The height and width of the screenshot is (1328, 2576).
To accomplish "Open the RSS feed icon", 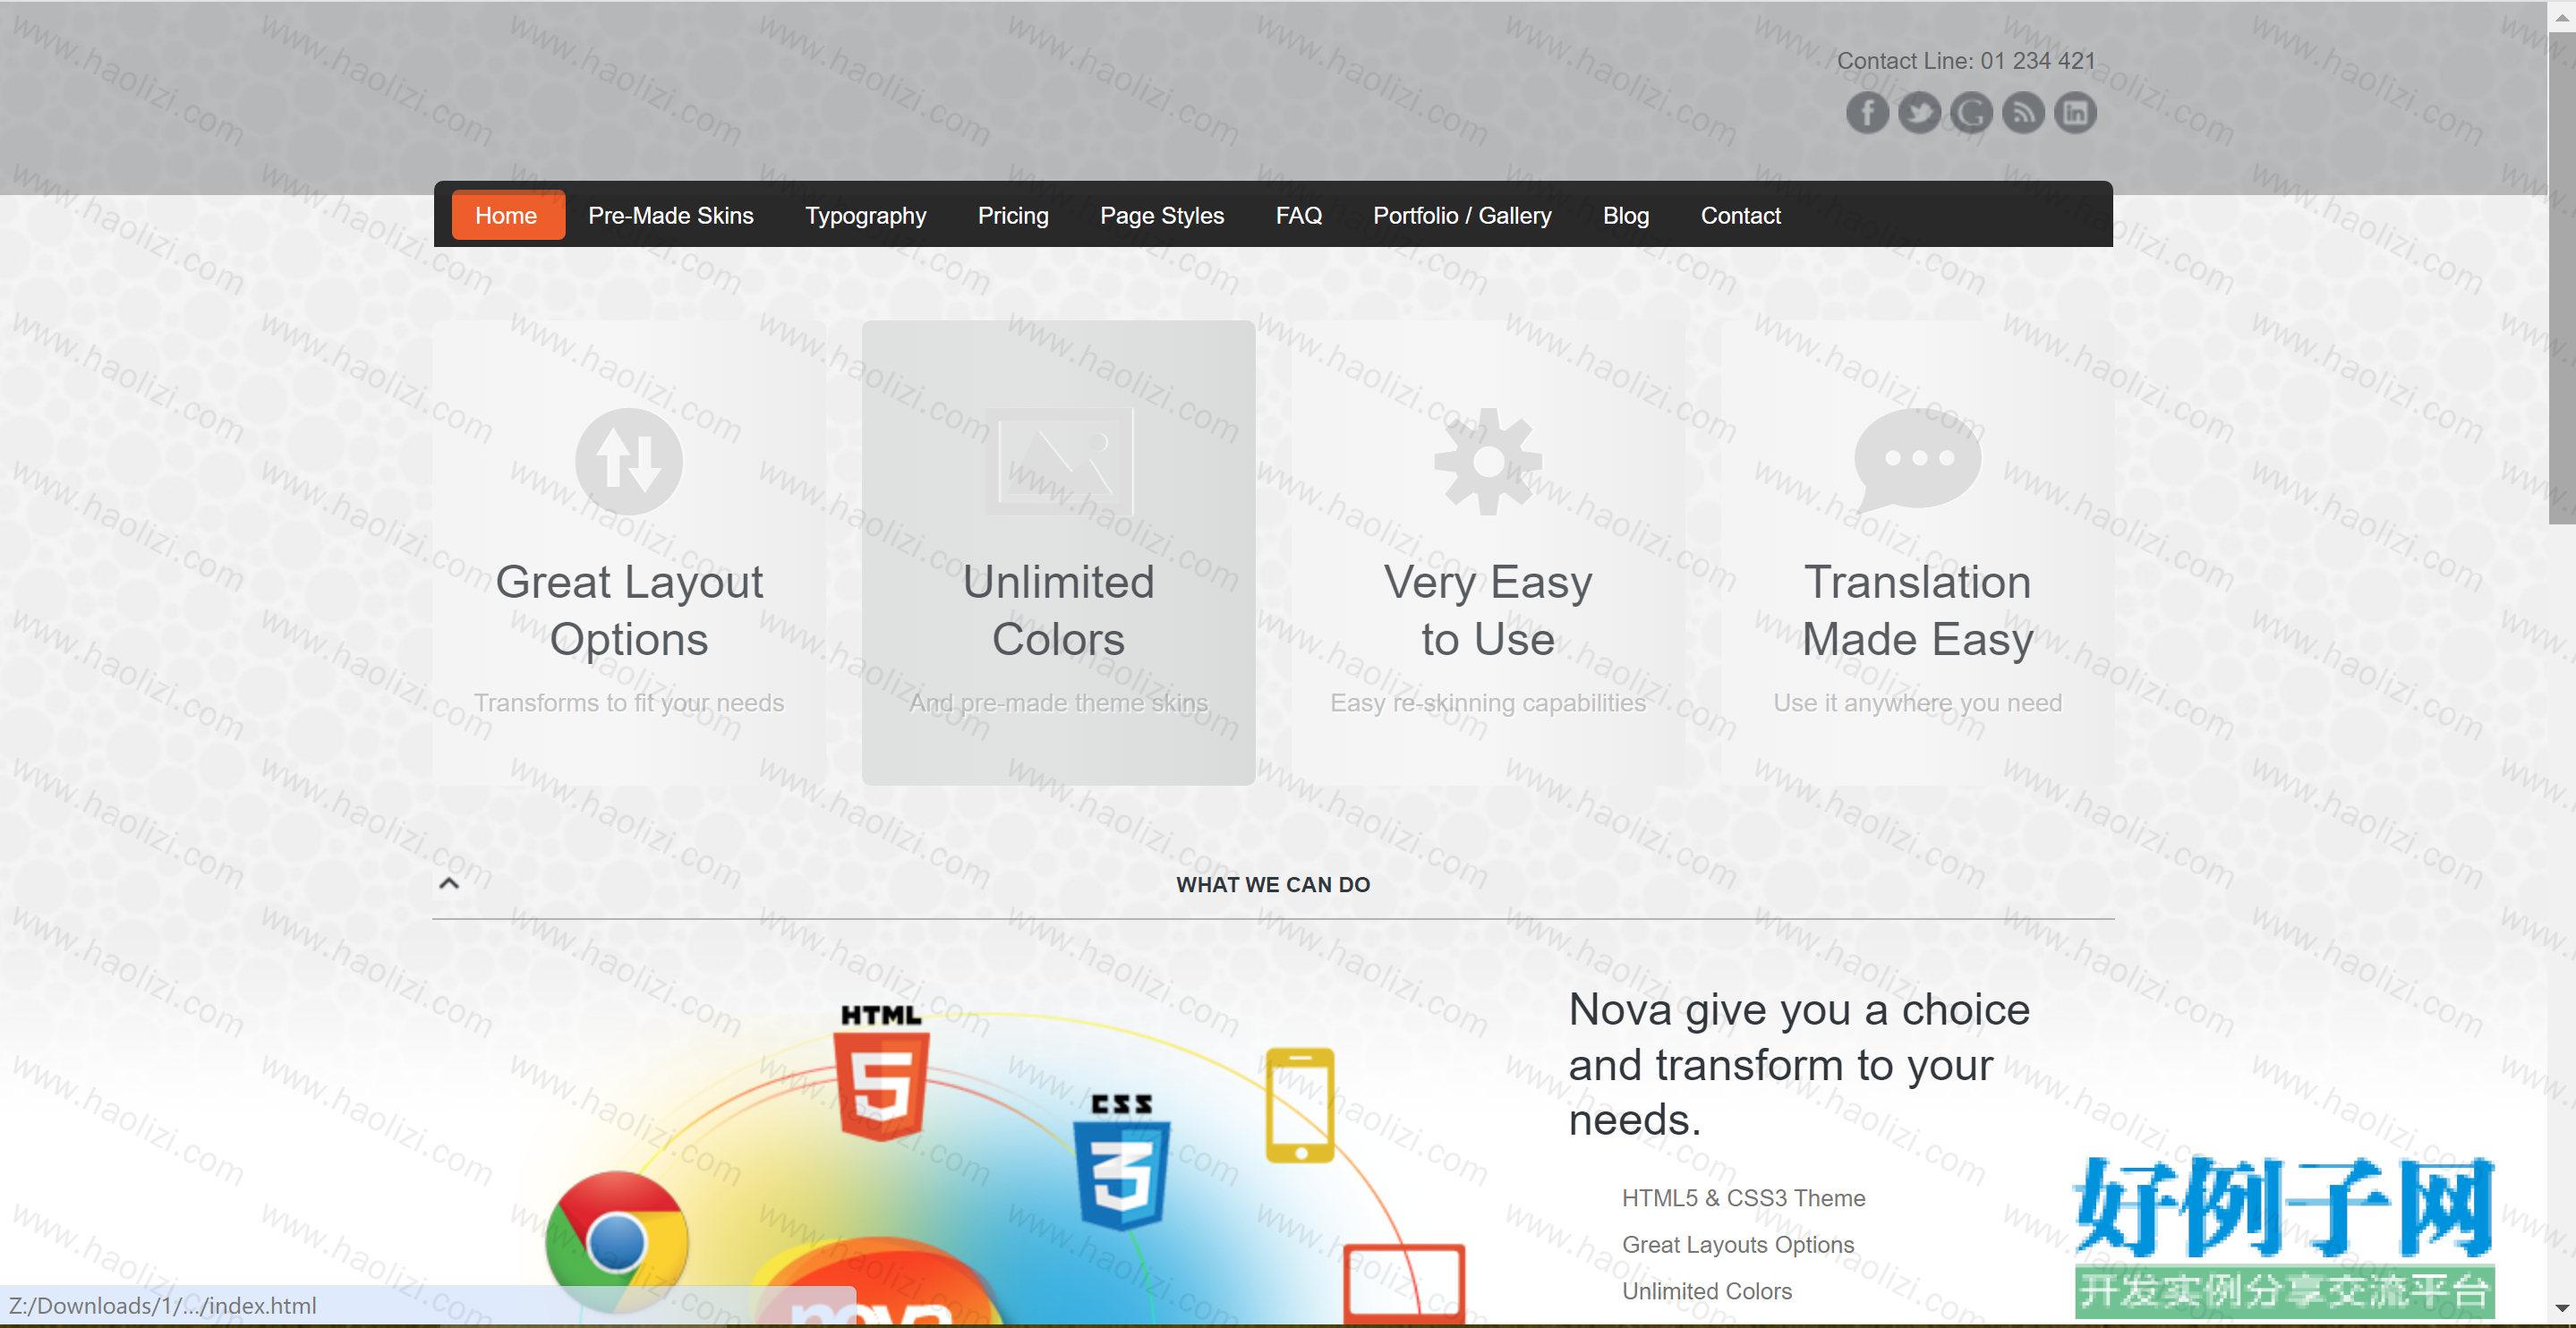I will point(2023,112).
